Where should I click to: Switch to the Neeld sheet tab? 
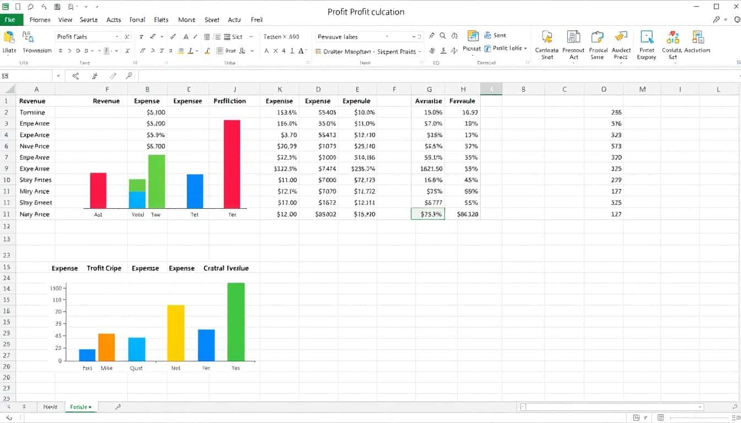click(50, 407)
